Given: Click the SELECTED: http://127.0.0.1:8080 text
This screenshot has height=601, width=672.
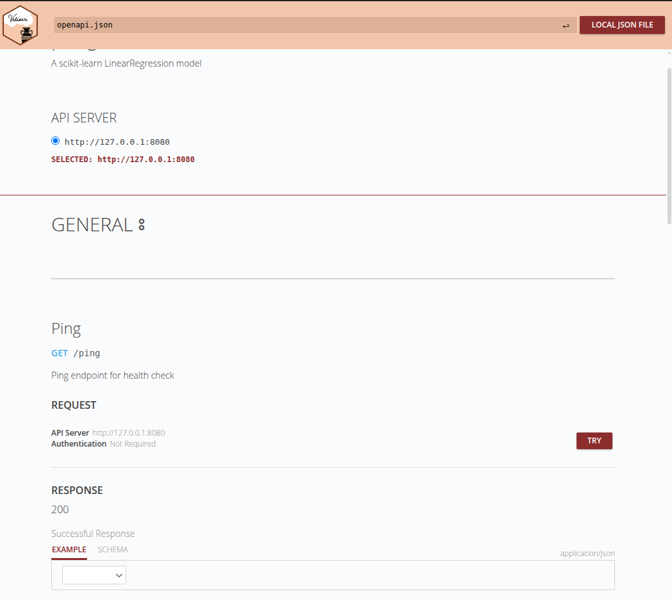Looking at the screenshot, I should (x=123, y=160).
